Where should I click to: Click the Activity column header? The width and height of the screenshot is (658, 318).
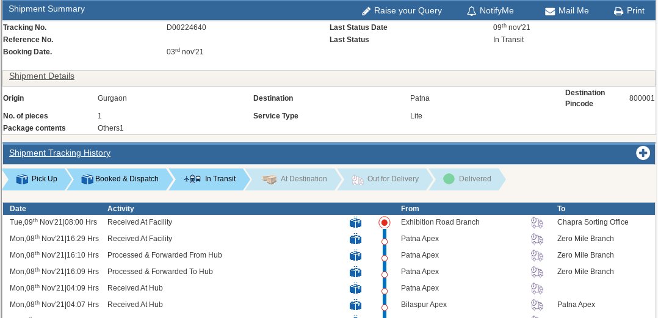point(120,209)
